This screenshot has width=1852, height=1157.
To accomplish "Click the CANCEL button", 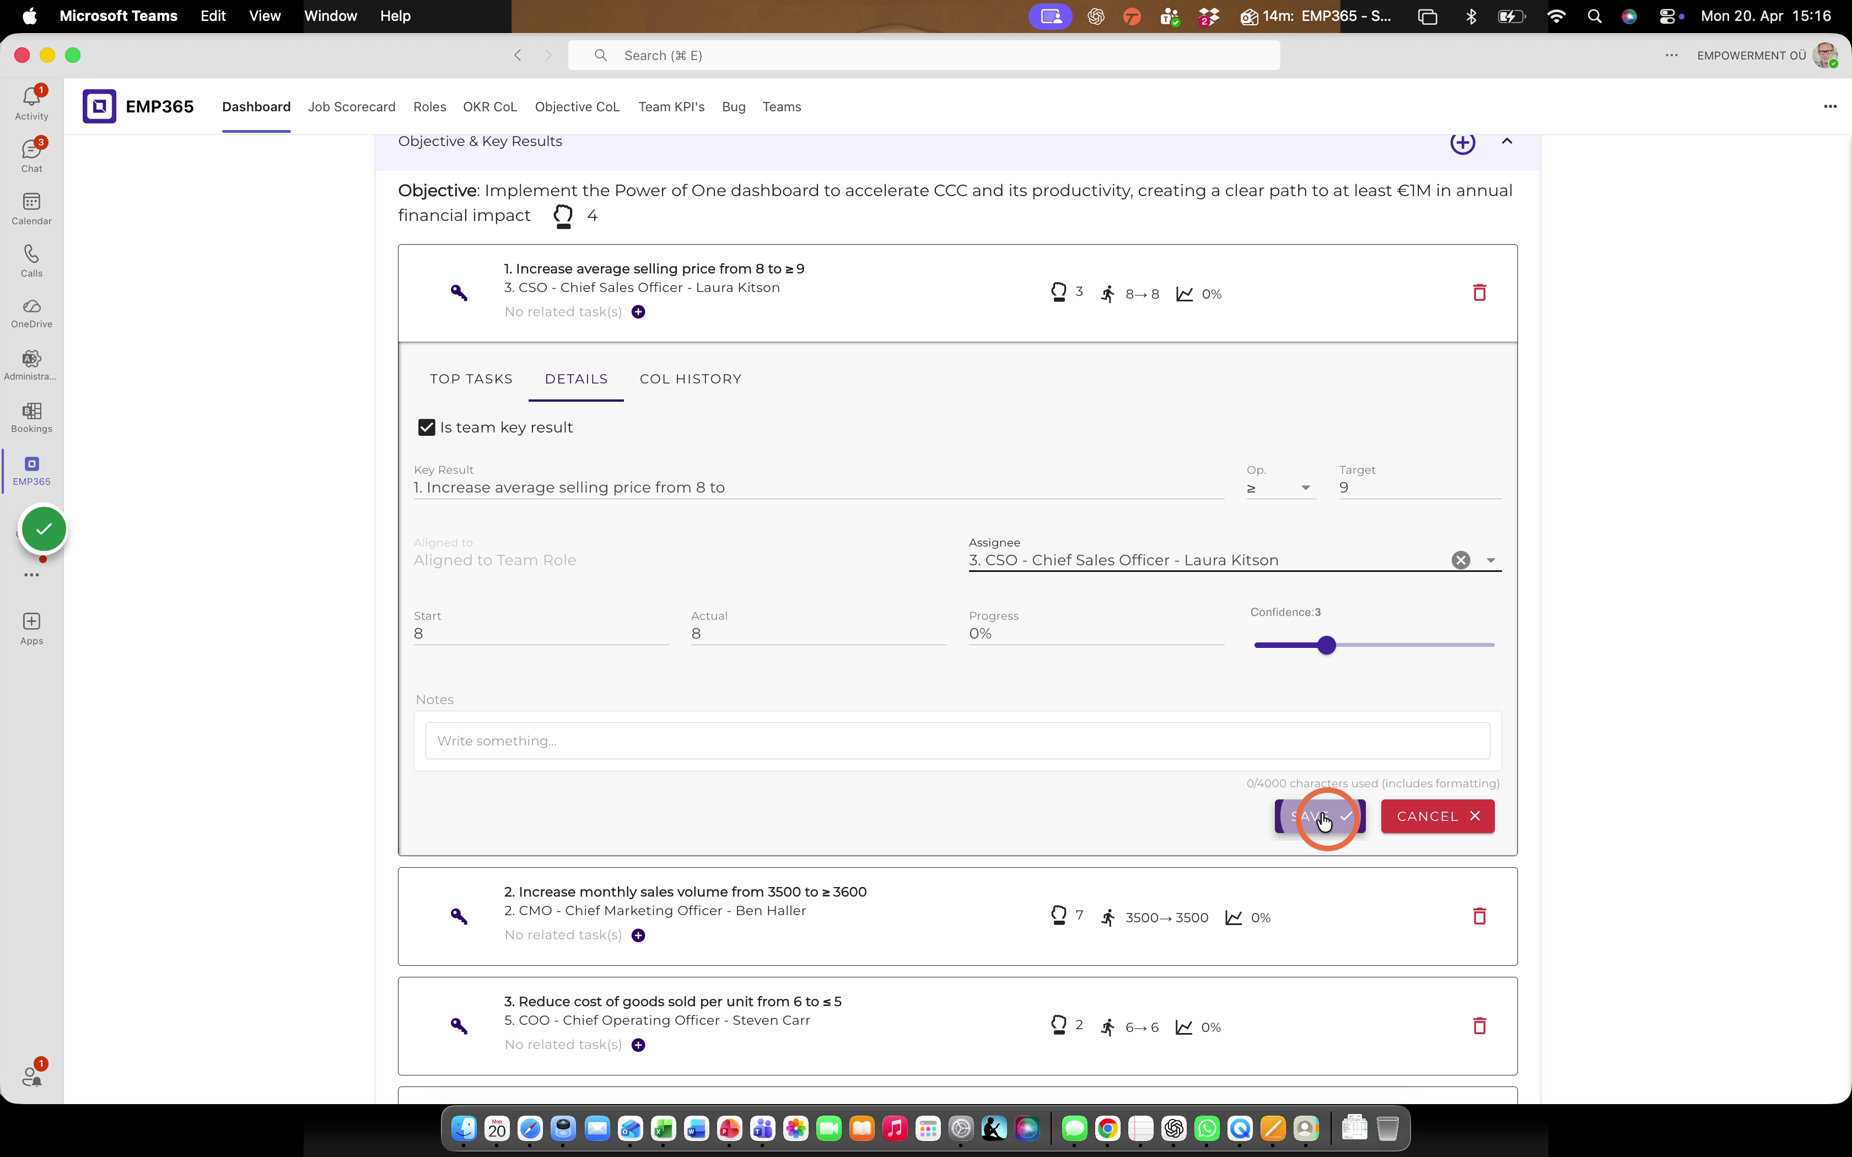I will pyautogui.click(x=1437, y=816).
